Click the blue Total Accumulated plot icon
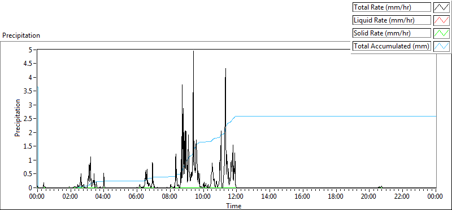This screenshot has width=452, height=210. pos(441,46)
